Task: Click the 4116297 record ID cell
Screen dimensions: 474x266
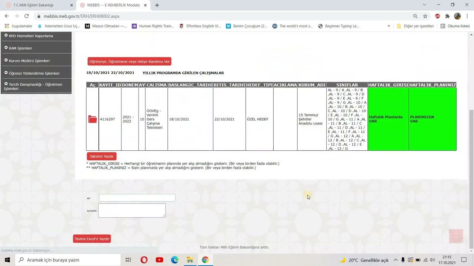Action: click(x=110, y=119)
